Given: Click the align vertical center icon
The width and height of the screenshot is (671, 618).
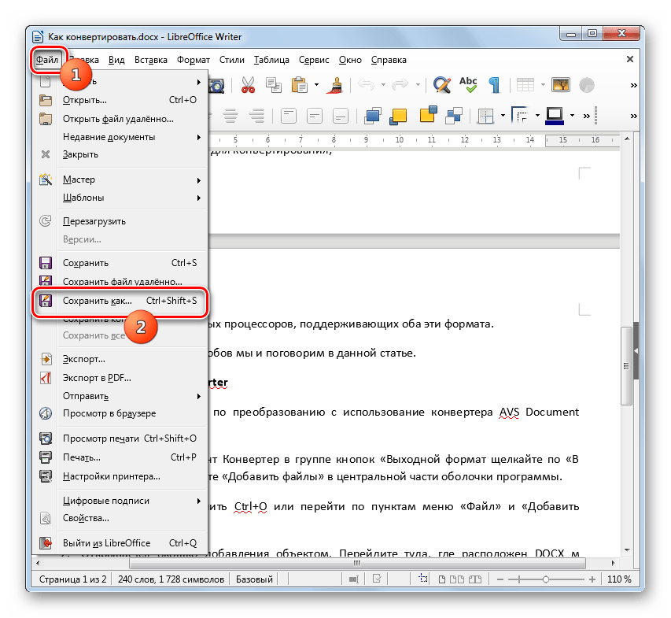Looking at the screenshot, I should [x=315, y=116].
